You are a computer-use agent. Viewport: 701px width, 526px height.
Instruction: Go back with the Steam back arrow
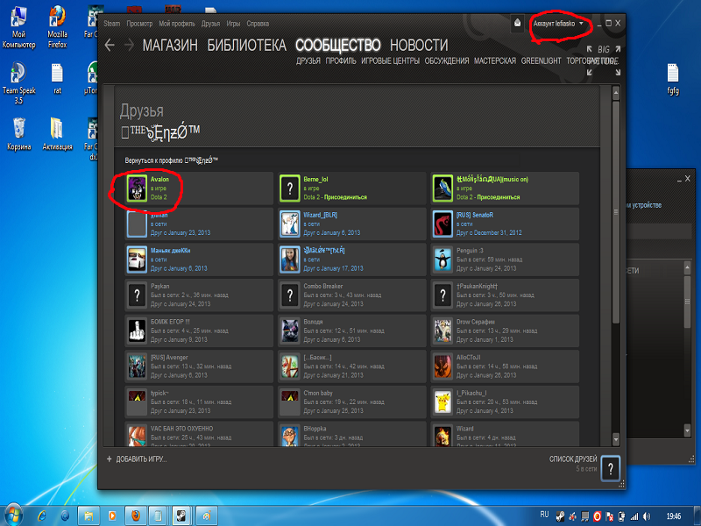[x=110, y=45]
